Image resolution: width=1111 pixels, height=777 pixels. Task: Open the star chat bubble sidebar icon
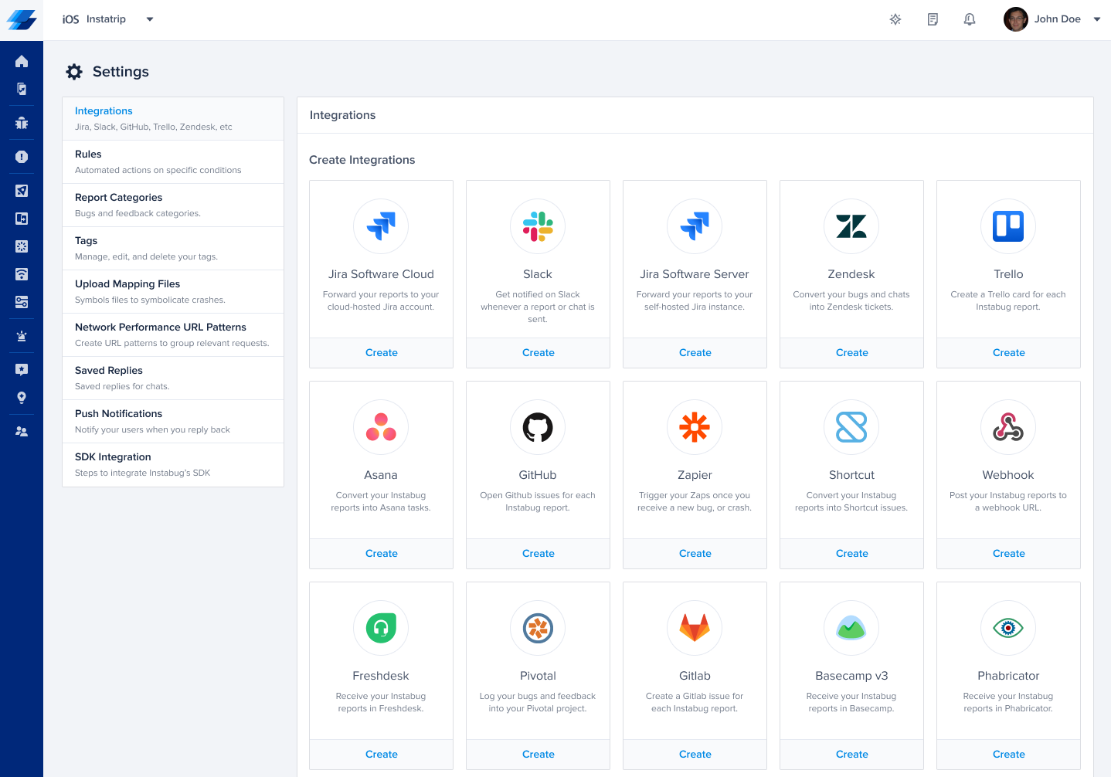22,370
